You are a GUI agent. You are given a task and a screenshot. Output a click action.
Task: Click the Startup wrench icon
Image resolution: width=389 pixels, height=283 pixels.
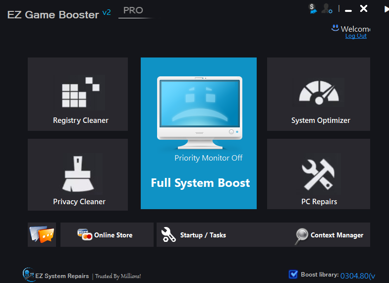tap(168, 234)
